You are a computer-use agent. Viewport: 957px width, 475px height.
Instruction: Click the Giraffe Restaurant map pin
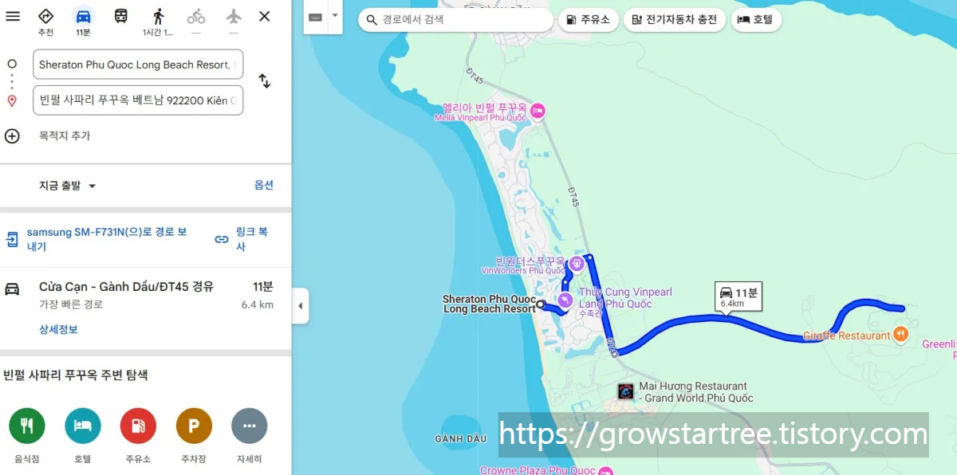click(x=900, y=334)
